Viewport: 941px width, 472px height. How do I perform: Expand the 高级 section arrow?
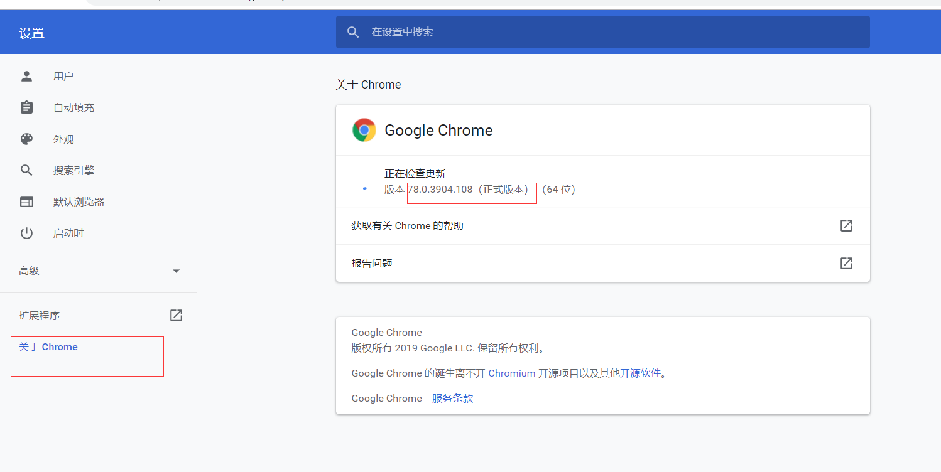click(x=176, y=271)
